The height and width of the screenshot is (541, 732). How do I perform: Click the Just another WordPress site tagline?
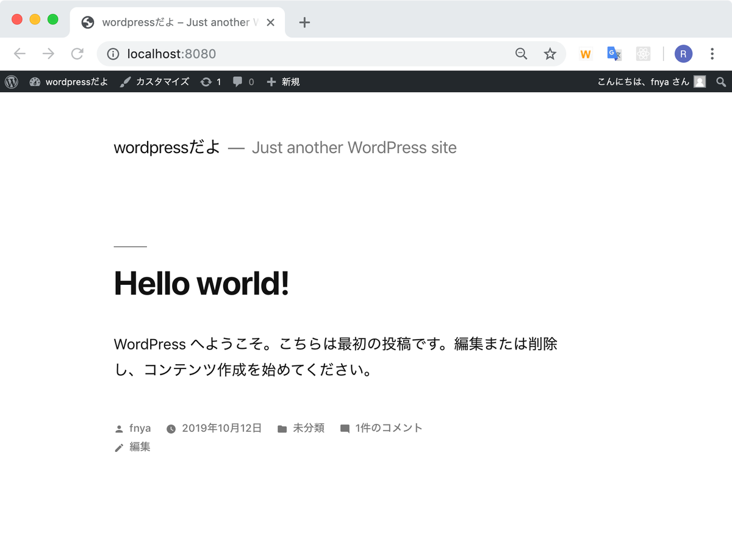[354, 148]
